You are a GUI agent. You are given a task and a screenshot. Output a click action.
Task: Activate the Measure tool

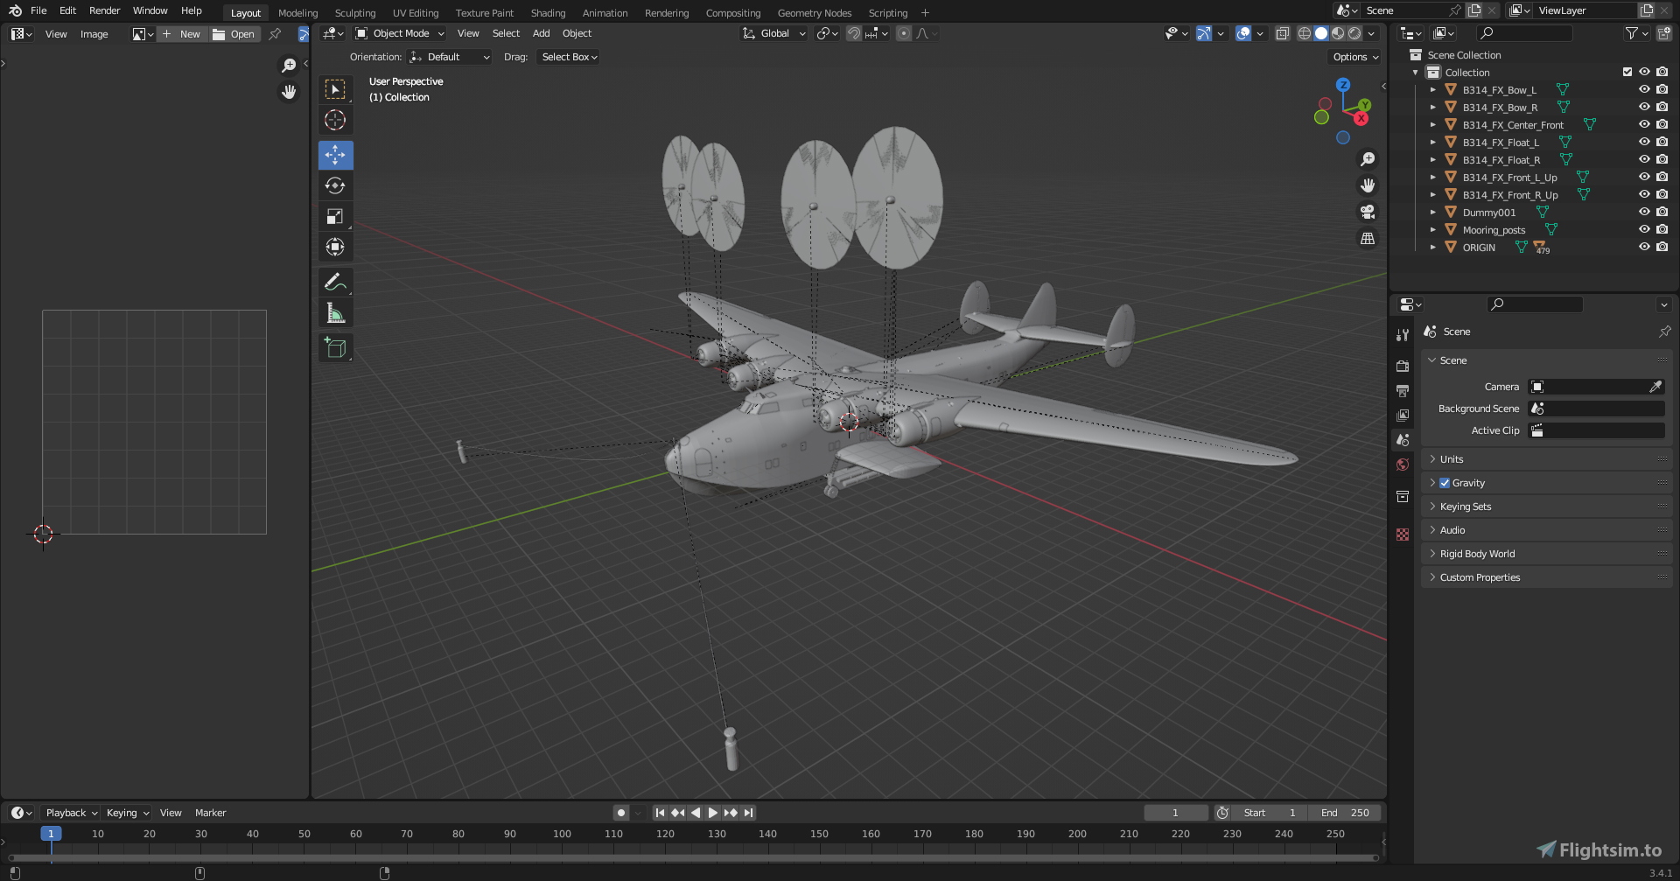point(335,312)
